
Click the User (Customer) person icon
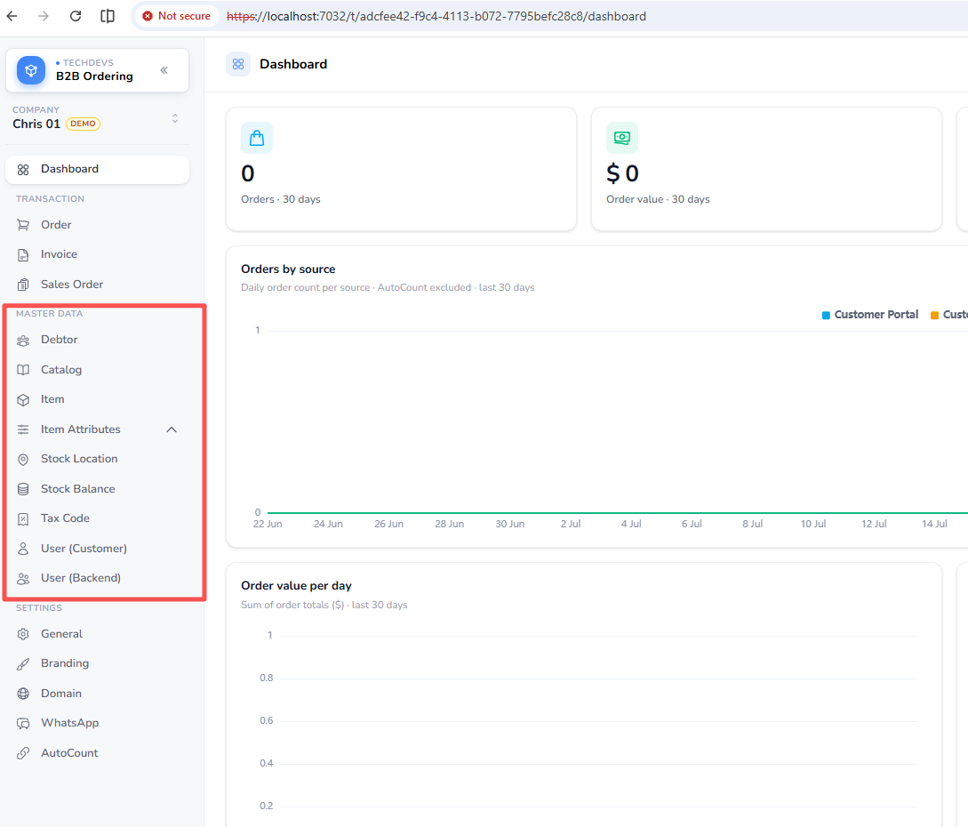[x=23, y=549]
